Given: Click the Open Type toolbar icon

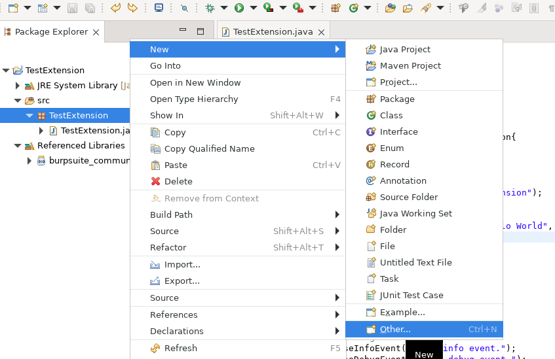Looking at the screenshot, I should point(390,8).
